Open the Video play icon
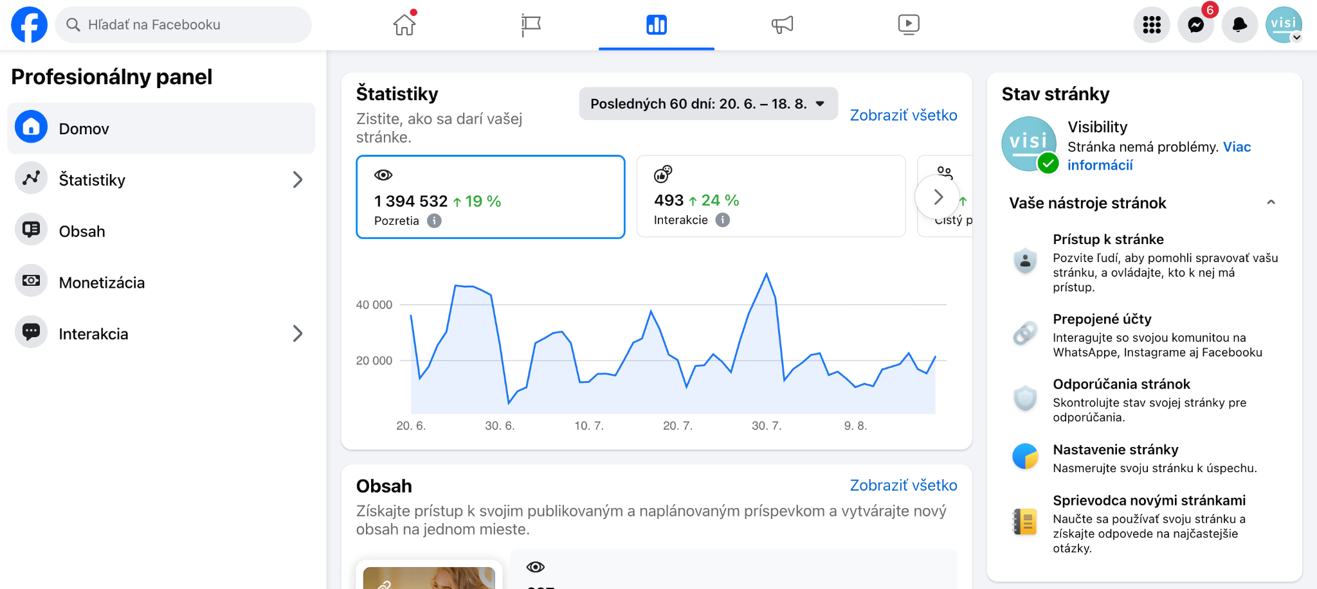This screenshot has height=589, width=1317. [x=908, y=25]
